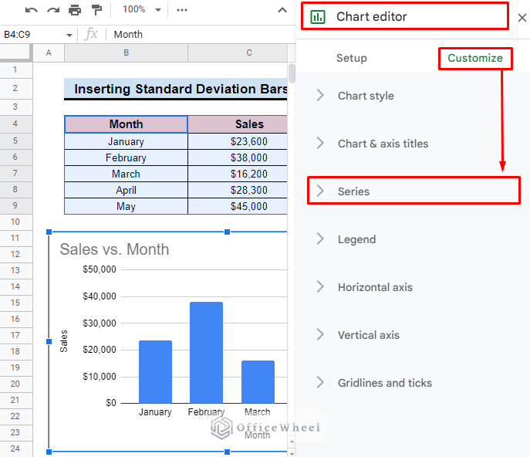The height and width of the screenshot is (457, 530).
Task: Click the $45,000 sales cell
Action: [x=238, y=206]
